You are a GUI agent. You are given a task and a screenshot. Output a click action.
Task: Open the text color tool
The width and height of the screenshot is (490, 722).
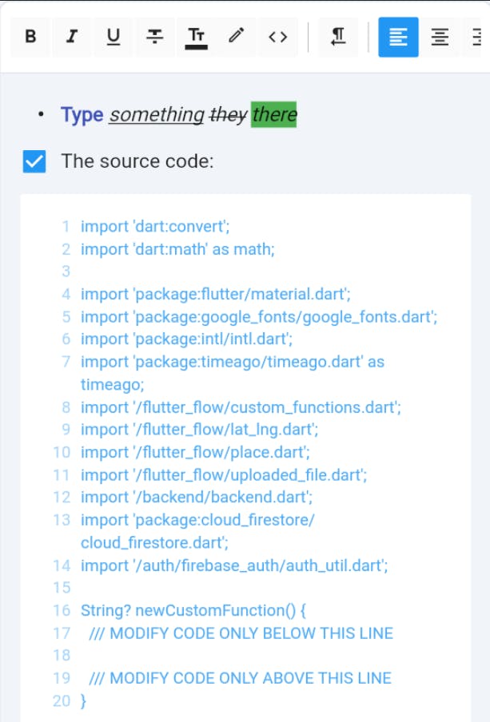(196, 37)
